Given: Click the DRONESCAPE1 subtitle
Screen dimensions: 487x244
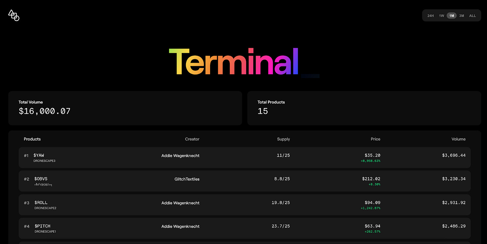Looking at the screenshot, I should [45, 232].
